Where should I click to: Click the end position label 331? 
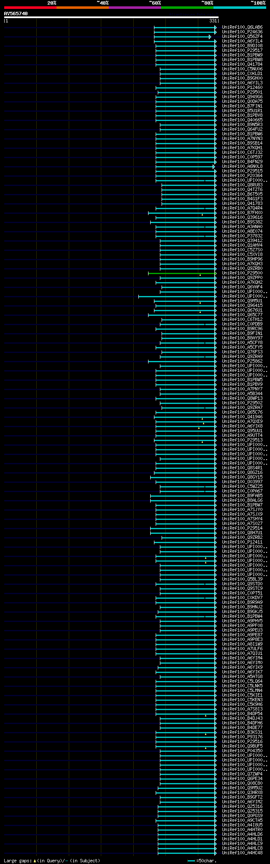click(x=213, y=21)
